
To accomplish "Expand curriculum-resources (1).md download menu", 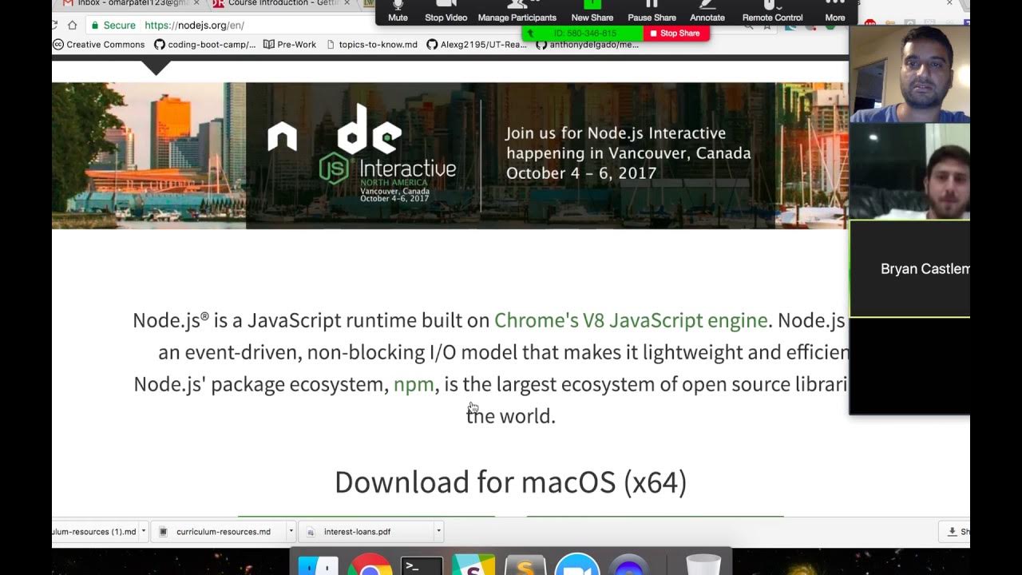I will 144,531.
